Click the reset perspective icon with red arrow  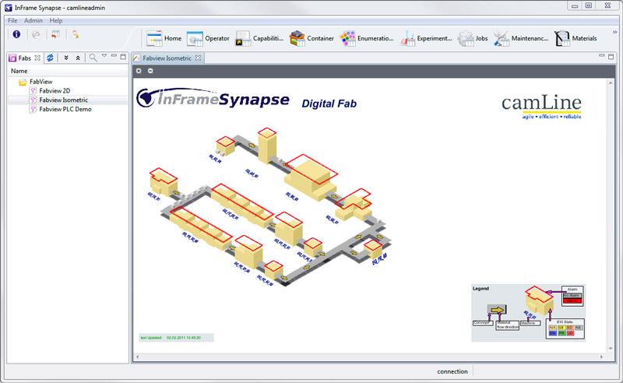point(55,34)
